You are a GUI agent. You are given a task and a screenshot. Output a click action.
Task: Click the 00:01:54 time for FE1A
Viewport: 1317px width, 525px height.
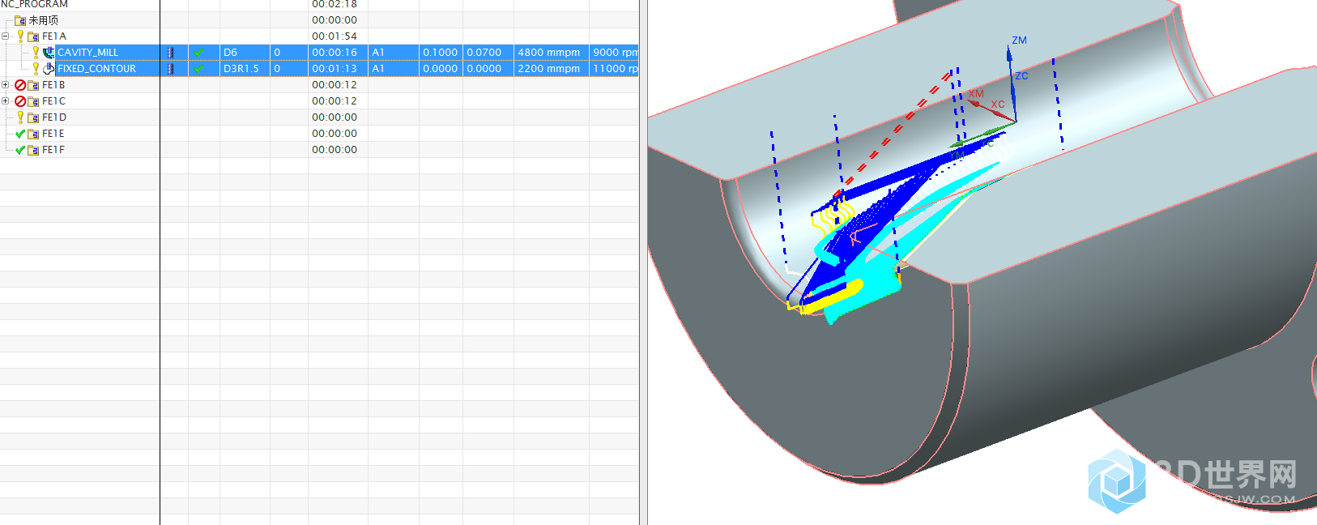tap(335, 36)
